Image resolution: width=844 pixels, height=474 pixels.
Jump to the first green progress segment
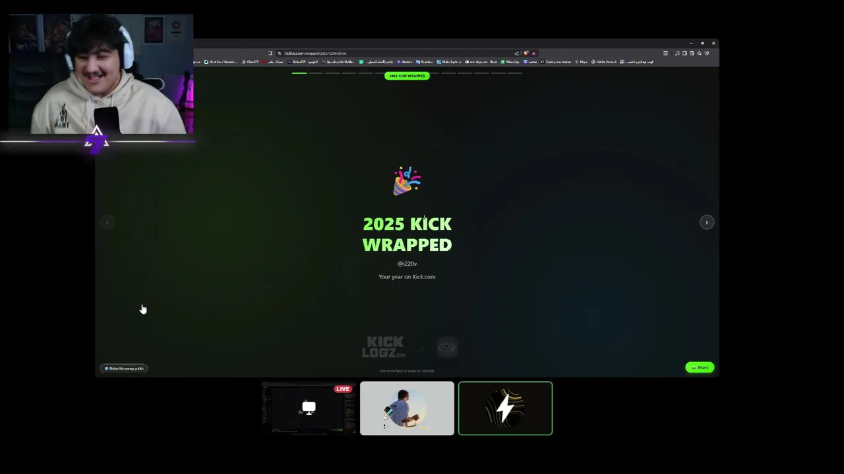[x=299, y=73]
